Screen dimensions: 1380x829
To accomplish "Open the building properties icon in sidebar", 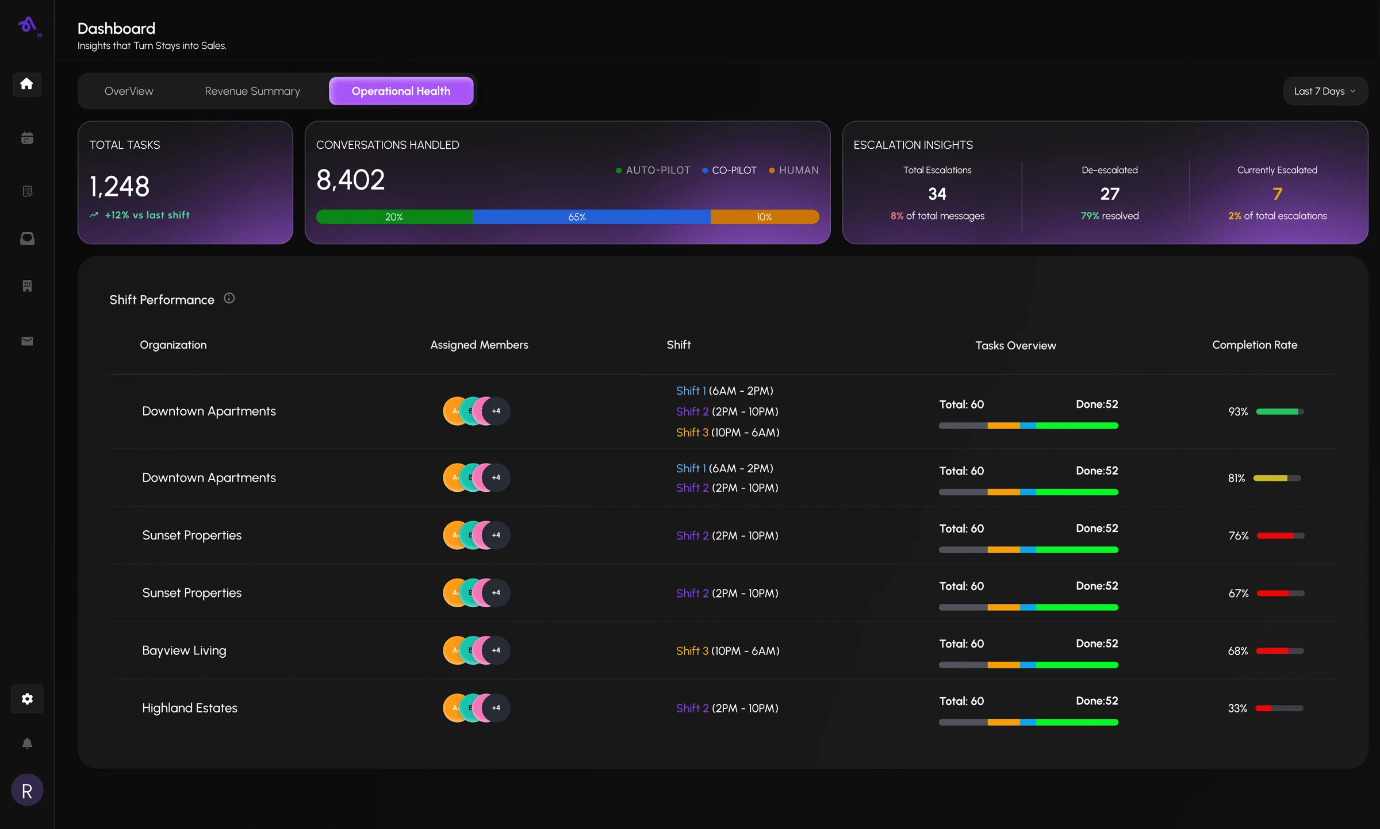I will (27, 286).
